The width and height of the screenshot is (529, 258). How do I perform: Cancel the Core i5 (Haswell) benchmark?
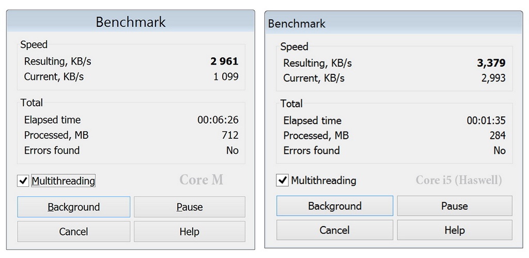coord(335,230)
